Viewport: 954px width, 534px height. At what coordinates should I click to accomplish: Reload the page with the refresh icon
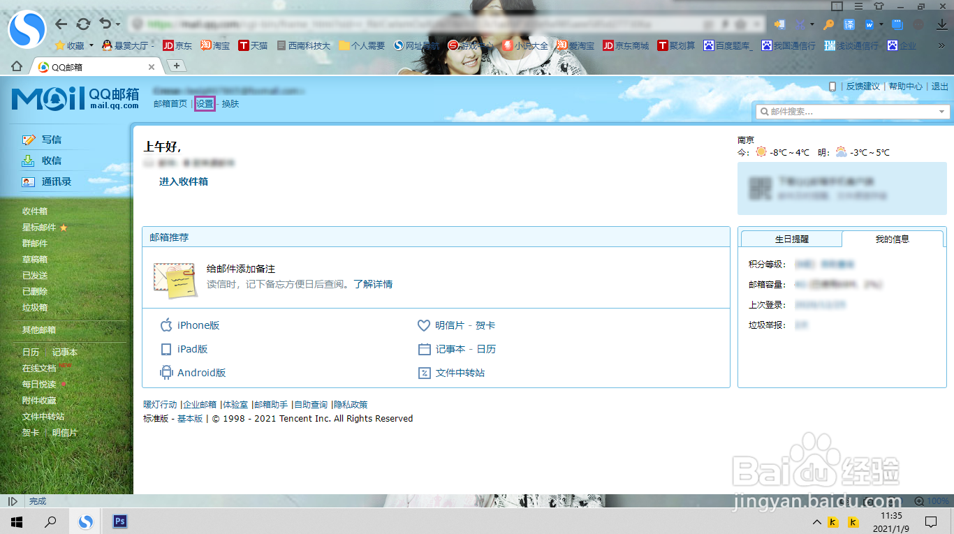83,24
